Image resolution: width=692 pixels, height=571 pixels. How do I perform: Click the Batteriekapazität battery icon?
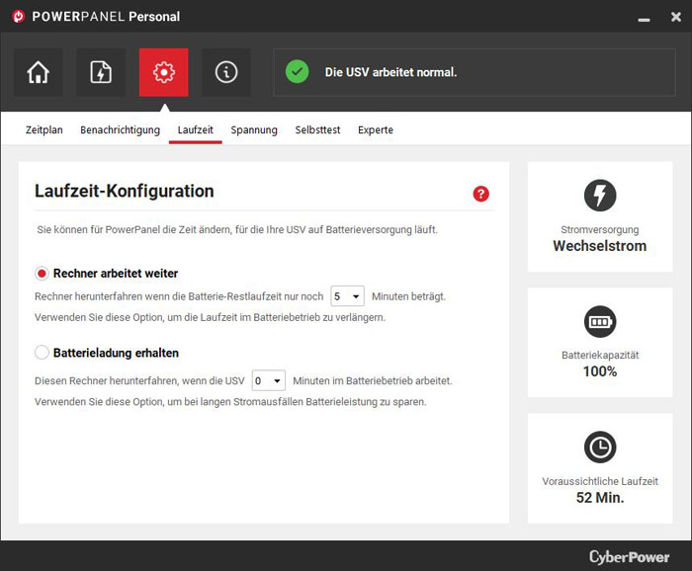point(600,321)
